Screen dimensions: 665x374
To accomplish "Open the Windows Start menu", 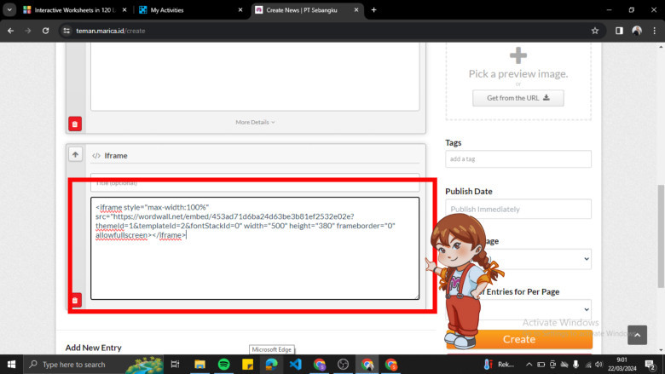I will coord(11,365).
